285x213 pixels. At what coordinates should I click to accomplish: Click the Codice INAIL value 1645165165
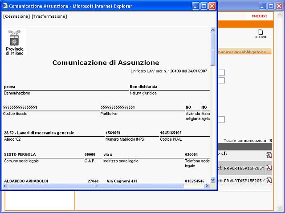pyautogui.click(x=171, y=133)
